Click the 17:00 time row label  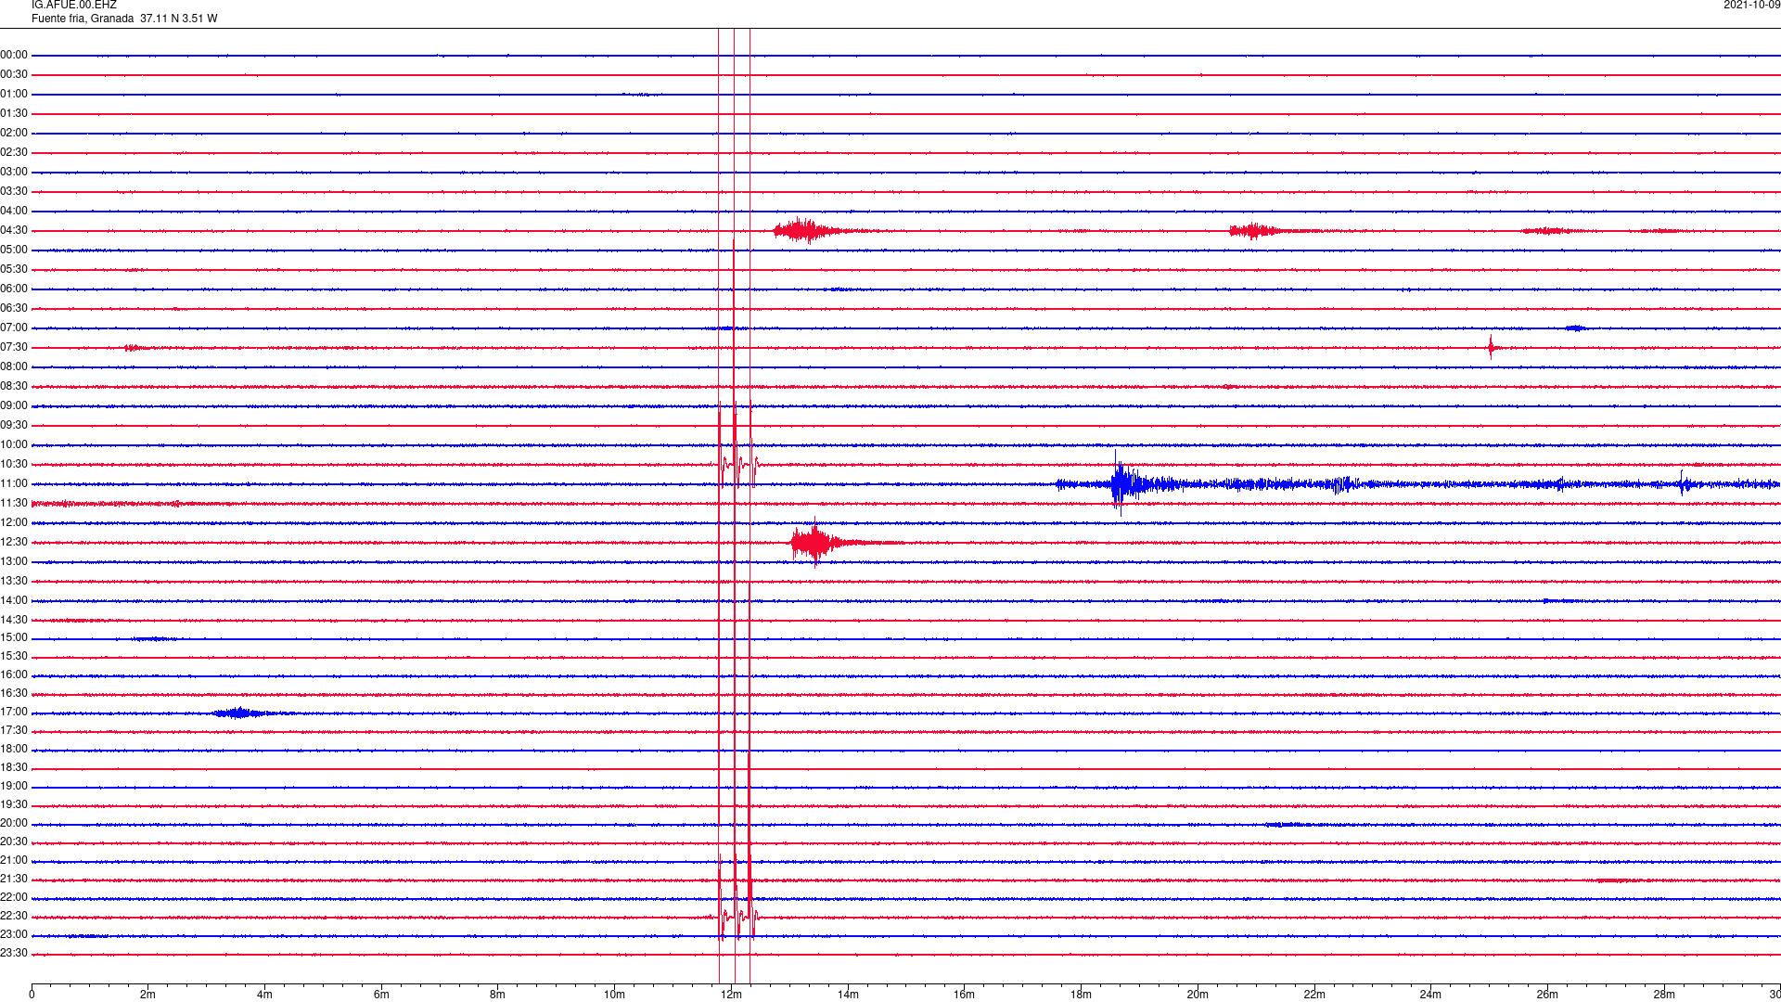pyautogui.click(x=14, y=713)
